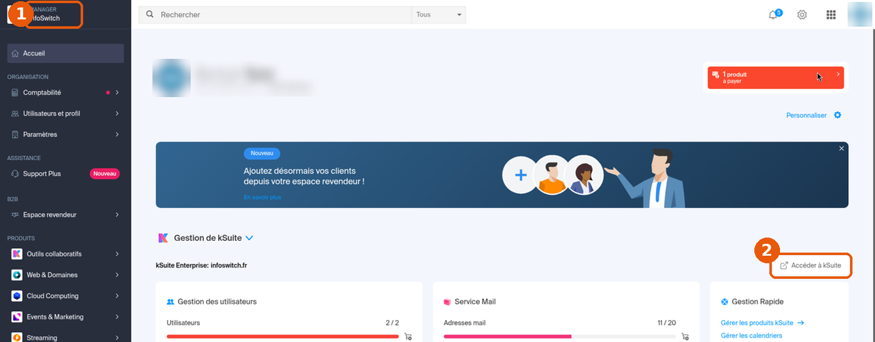The image size is (875, 342).
Task: Click the Gestion Rapide icon
Action: tap(725, 302)
